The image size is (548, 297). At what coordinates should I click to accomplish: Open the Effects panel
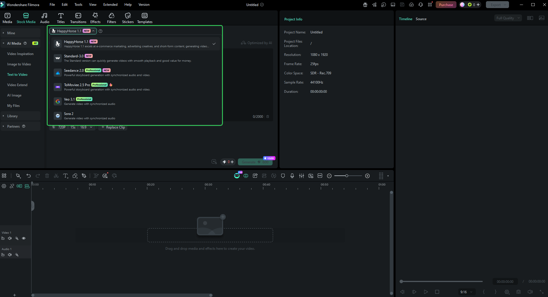95,18
